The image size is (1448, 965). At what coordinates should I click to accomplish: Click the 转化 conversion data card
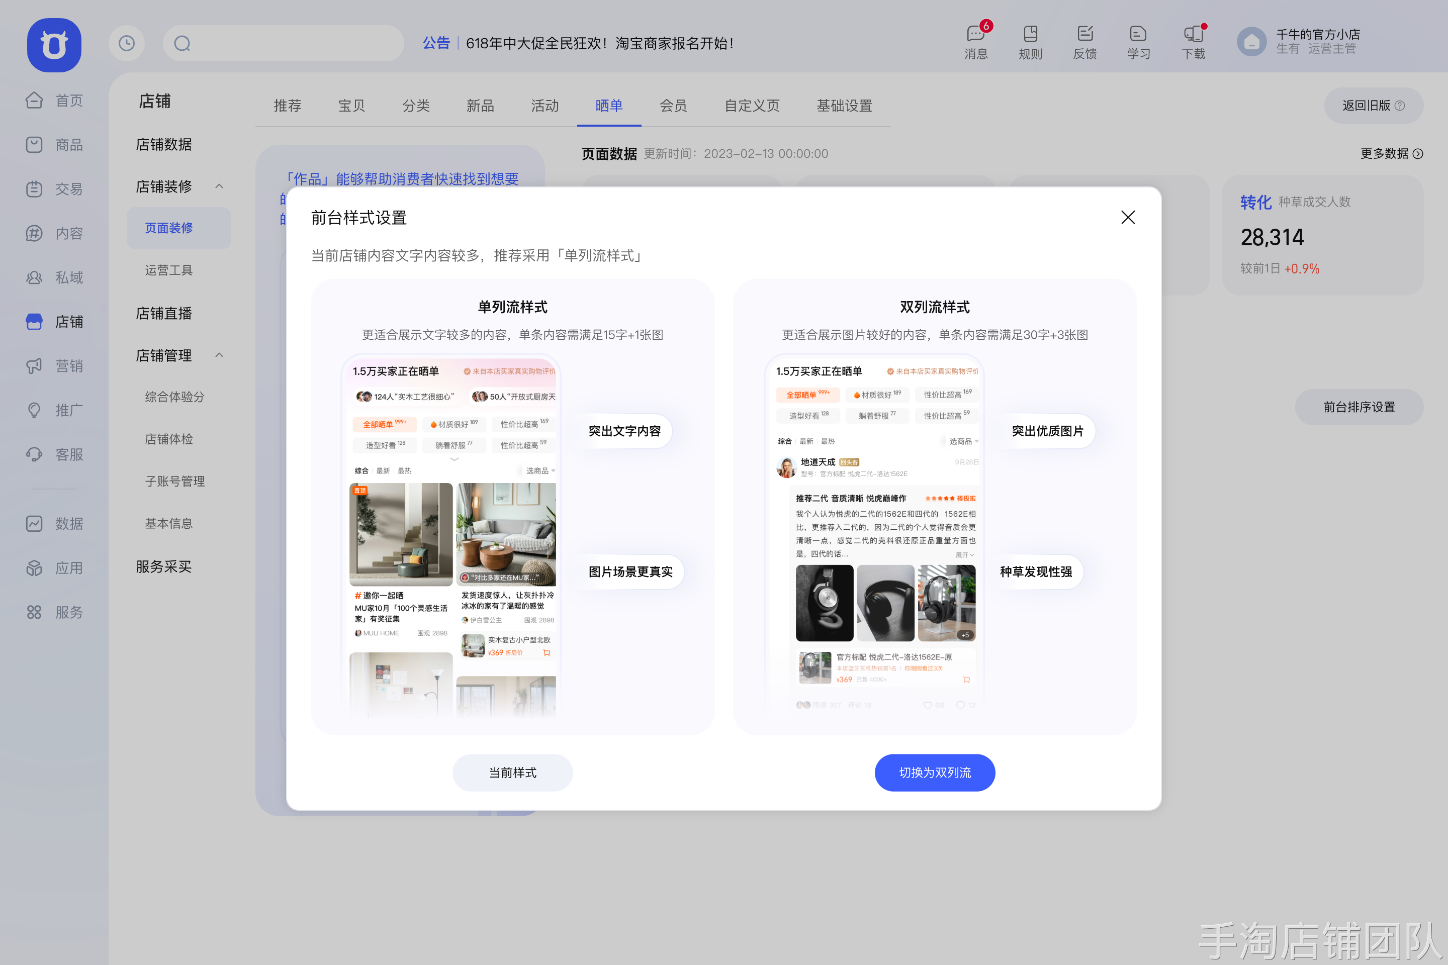[1323, 235]
